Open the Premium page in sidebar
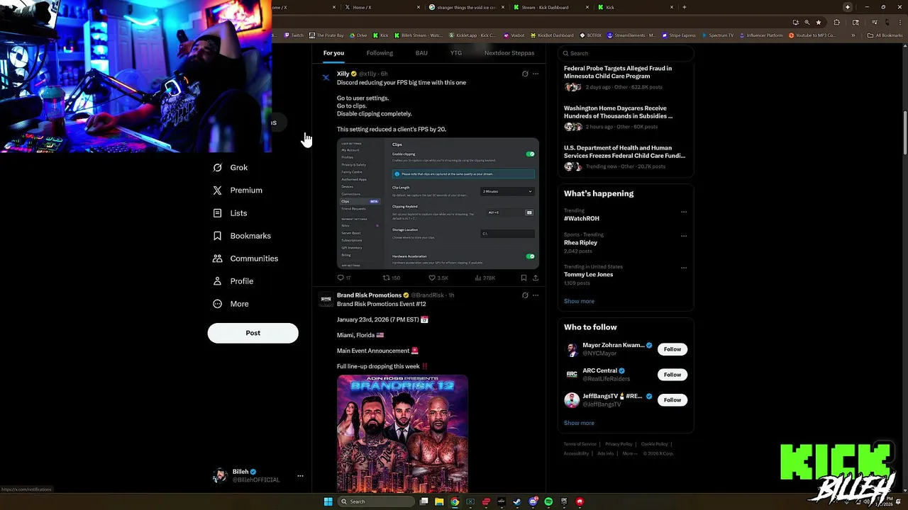The height and width of the screenshot is (510, 908). coord(238,191)
